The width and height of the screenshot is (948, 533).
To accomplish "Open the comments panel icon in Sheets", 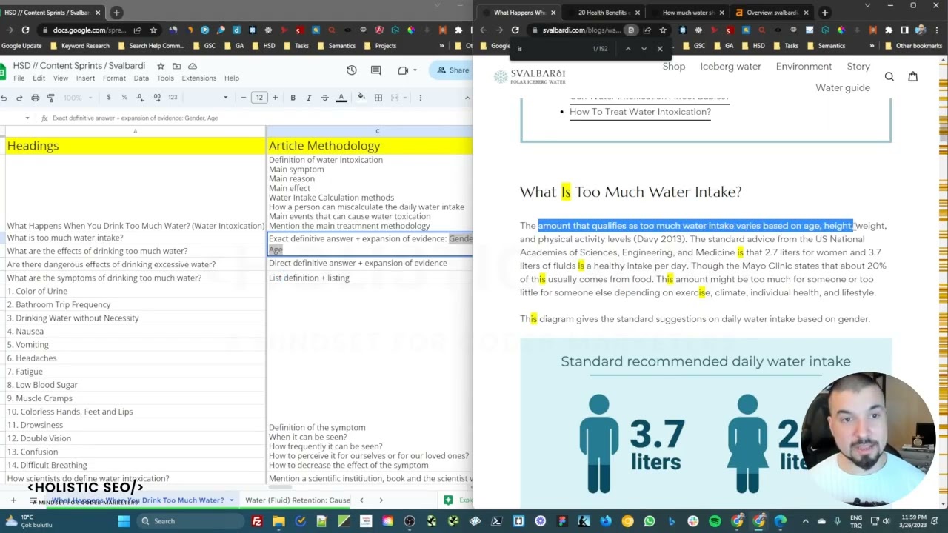I will (x=376, y=70).
